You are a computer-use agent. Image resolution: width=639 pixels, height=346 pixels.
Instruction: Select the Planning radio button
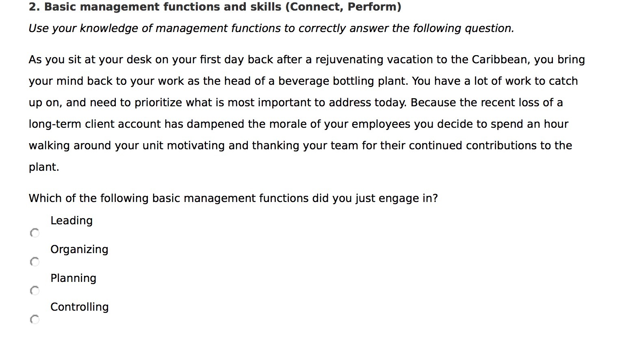tap(35, 290)
